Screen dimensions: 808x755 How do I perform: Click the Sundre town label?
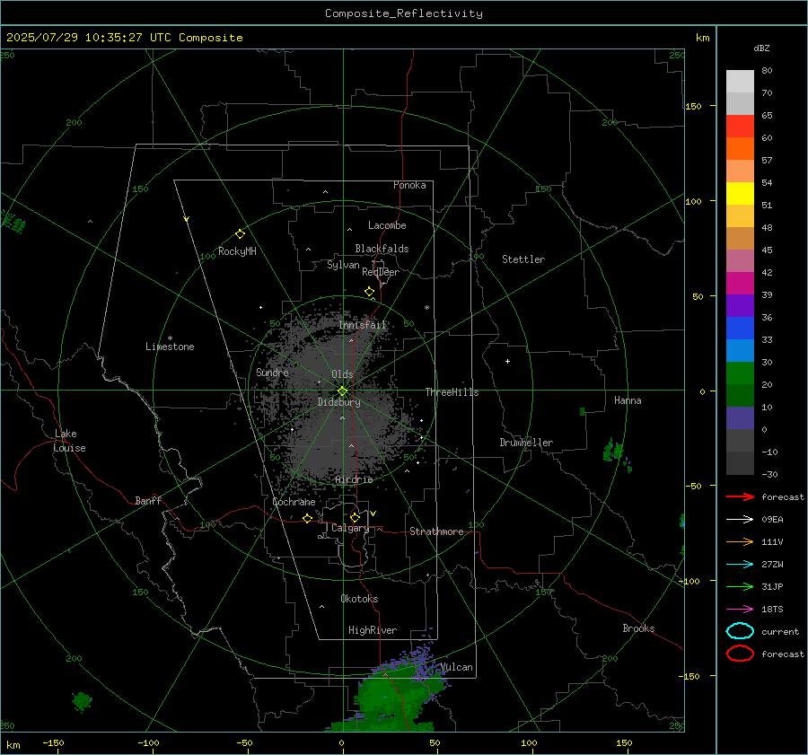(x=273, y=372)
